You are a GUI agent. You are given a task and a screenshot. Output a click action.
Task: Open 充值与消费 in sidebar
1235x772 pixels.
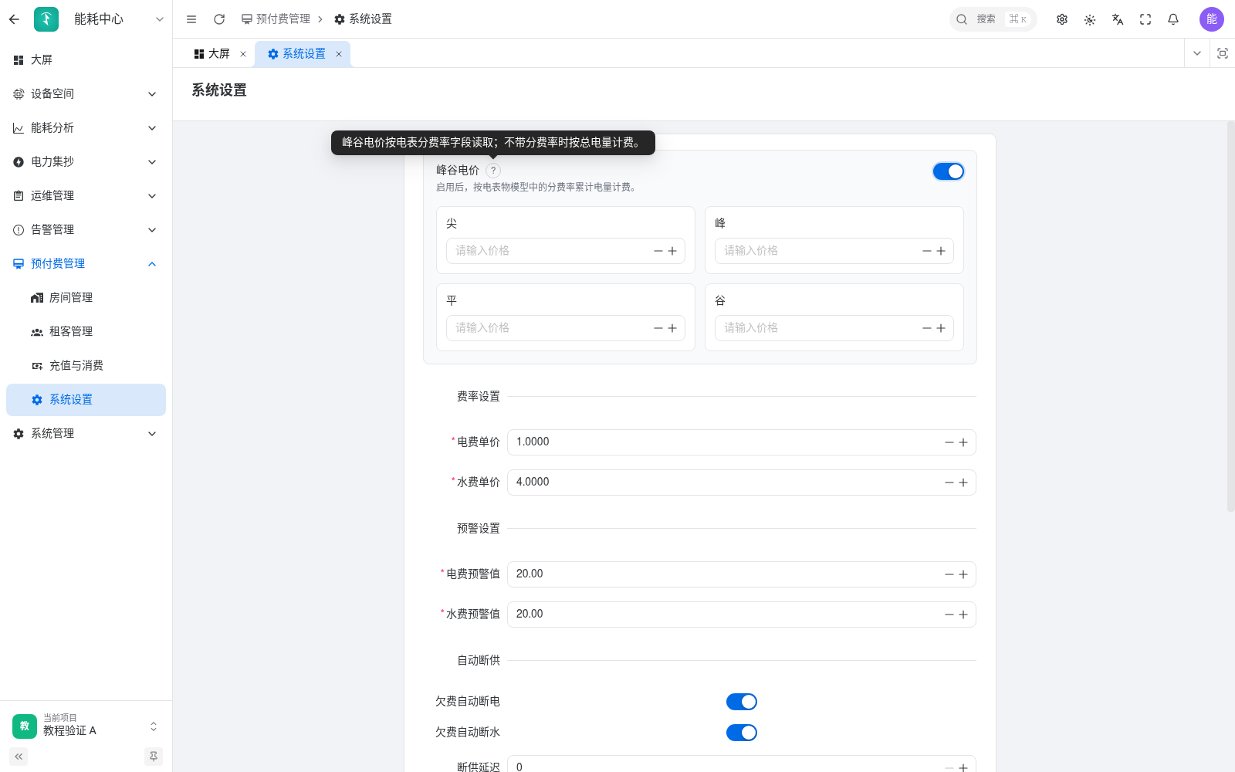[x=86, y=365]
